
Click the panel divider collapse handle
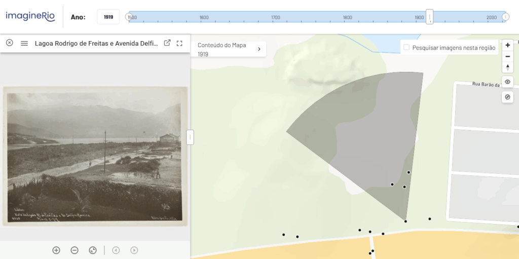click(x=190, y=137)
